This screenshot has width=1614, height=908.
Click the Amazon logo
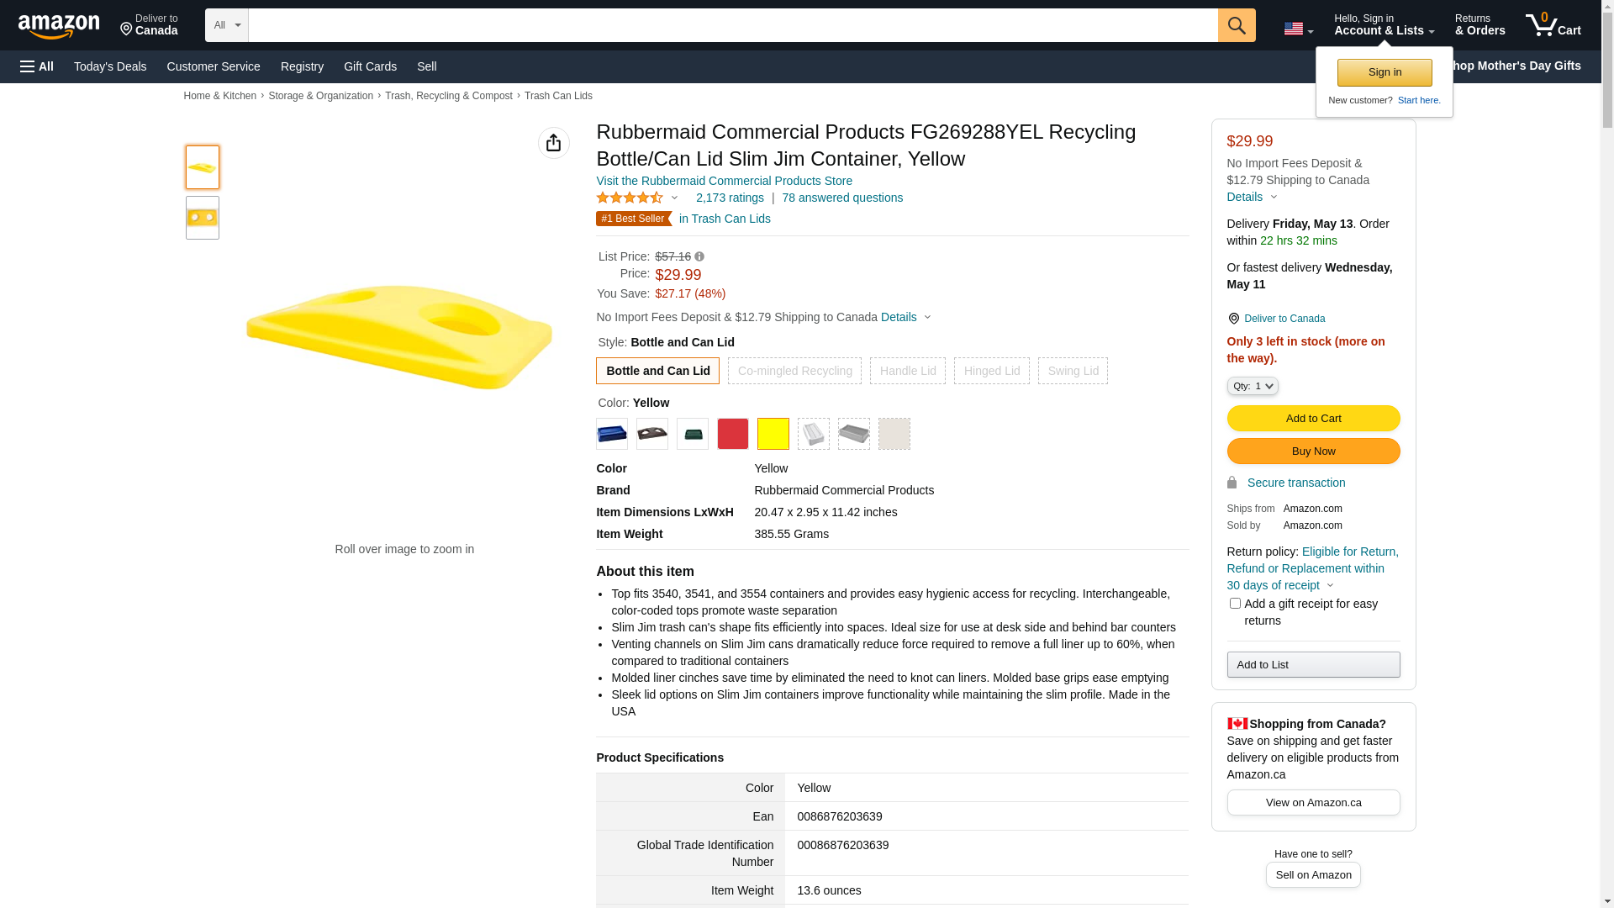59,27
